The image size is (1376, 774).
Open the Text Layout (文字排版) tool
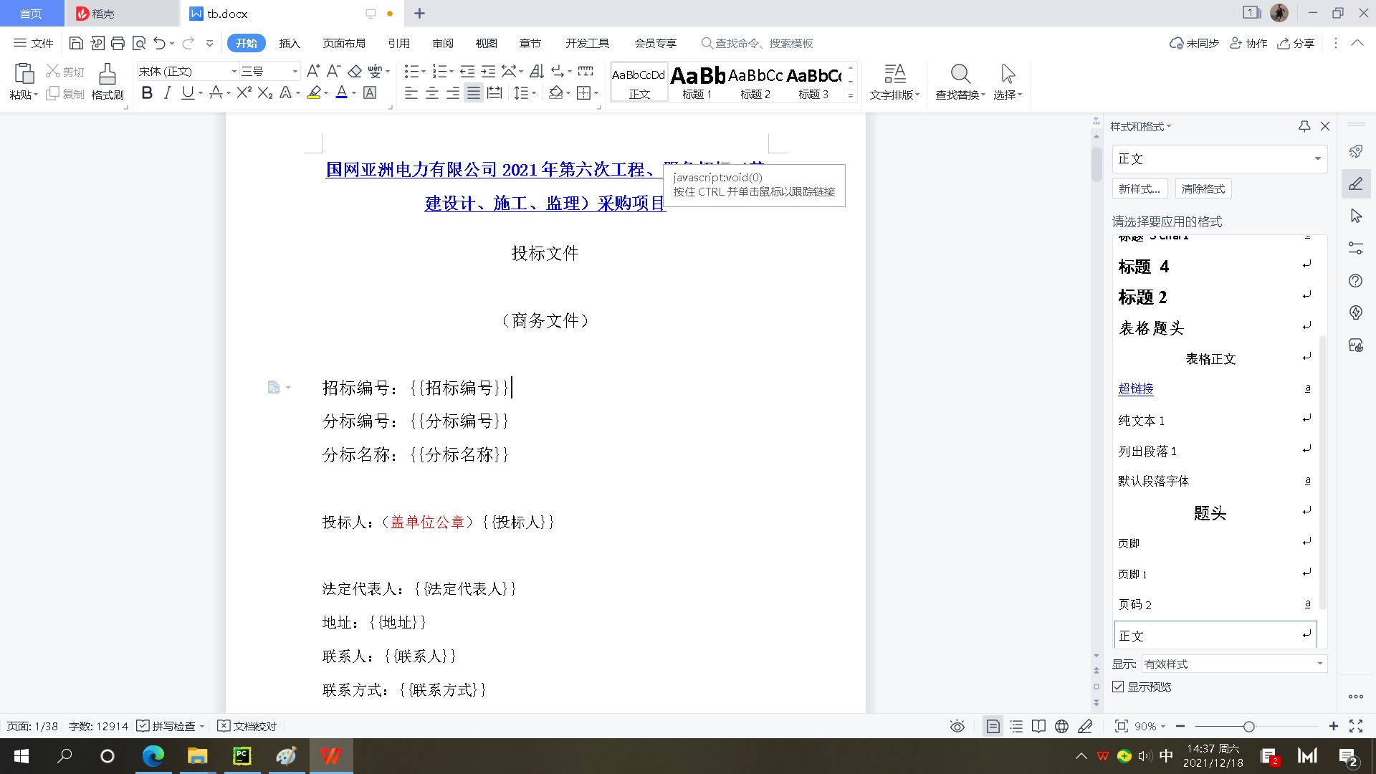(894, 82)
